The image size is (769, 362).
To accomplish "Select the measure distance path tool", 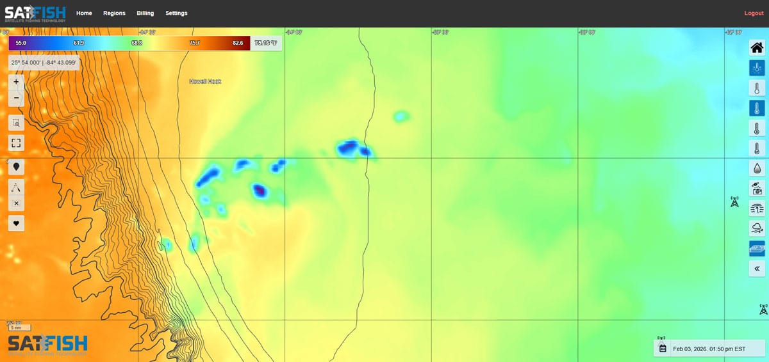I will 16,186.
